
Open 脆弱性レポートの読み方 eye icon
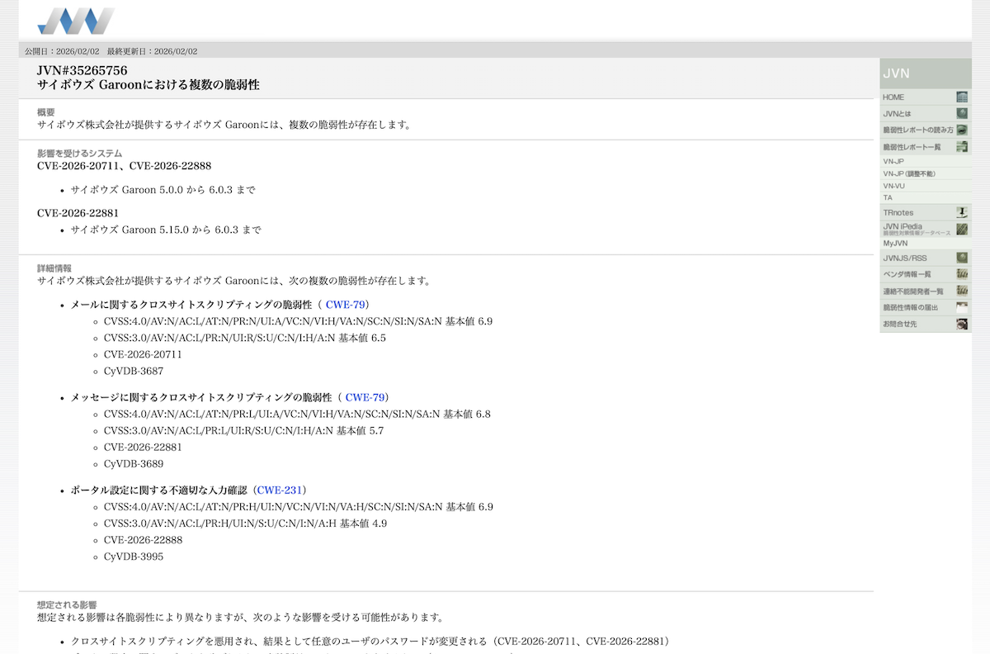[x=962, y=130]
